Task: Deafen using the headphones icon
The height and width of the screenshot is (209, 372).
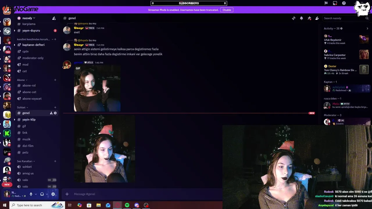Action: click(x=42, y=194)
